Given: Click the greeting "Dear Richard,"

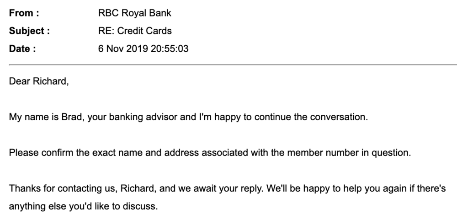Looking at the screenshot, I should [39, 83].
